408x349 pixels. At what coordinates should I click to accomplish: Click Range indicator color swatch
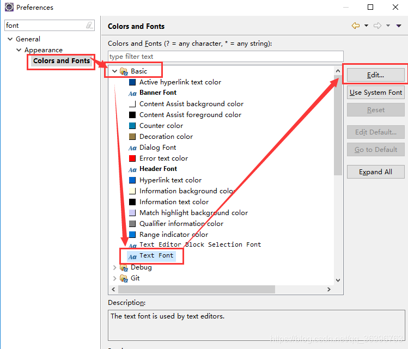[132, 235]
